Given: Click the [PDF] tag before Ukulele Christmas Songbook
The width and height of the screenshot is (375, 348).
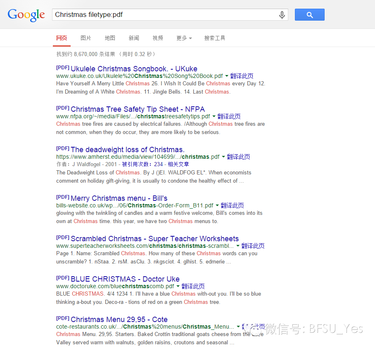Looking at the screenshot, I should [63, 68].
